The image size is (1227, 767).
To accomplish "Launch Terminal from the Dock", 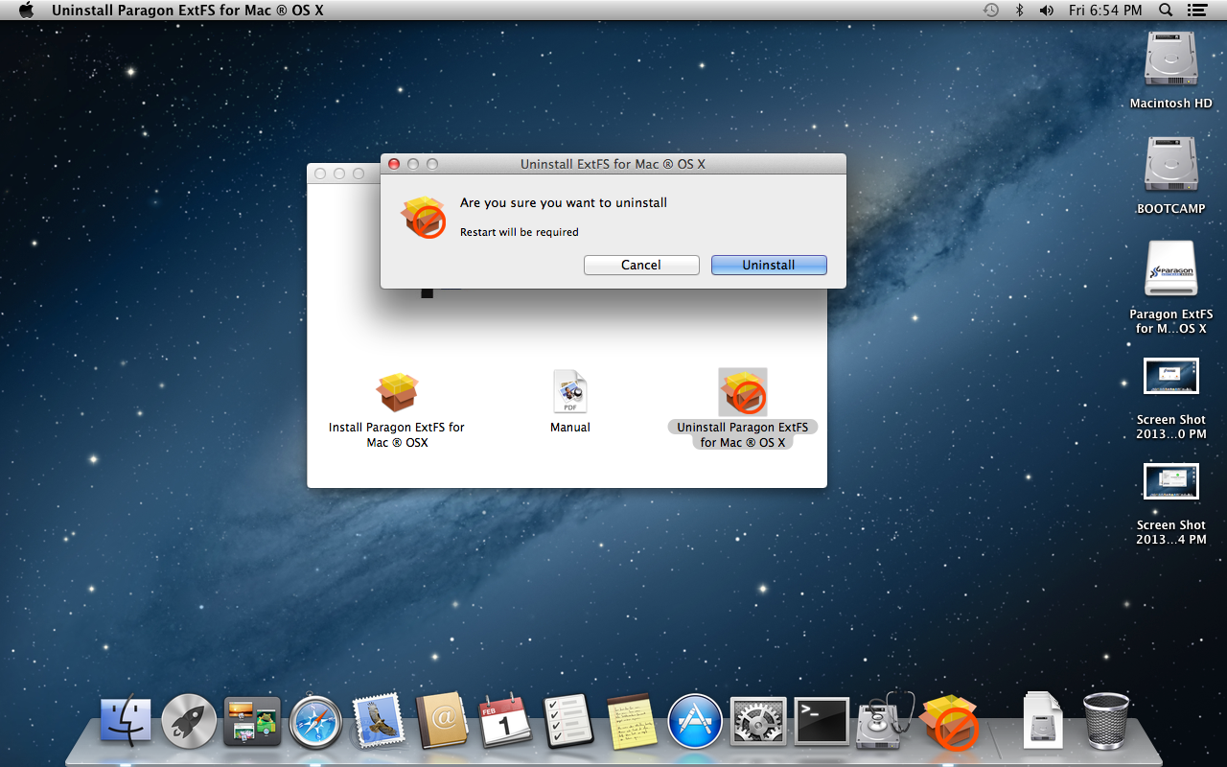I will (822, 721).
